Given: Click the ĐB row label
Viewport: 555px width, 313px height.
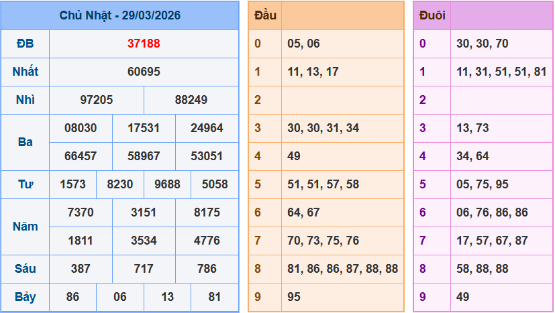Looking at the screenshot, I should click(26, 44).
